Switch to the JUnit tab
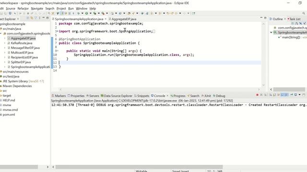 click(206, 96)
